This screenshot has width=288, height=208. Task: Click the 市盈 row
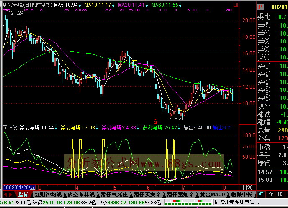(x=273, y=147)
